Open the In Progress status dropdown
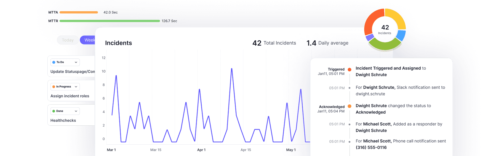 [76, 87]
